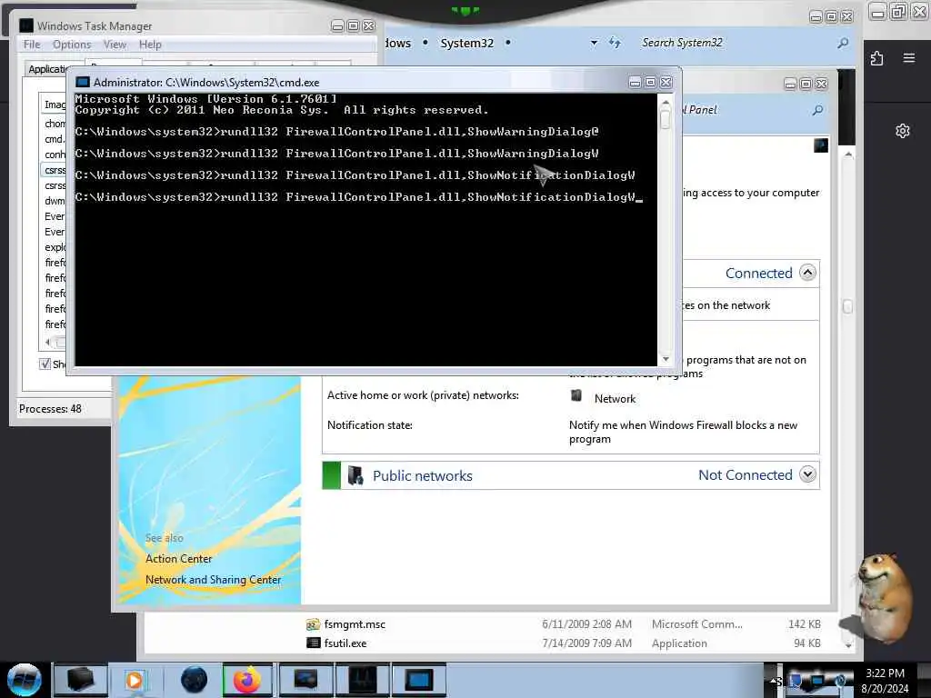This screenshot has width=931, height=698.
Task: Click the cmd window scrollbar thumb
Action: point(666,119)
